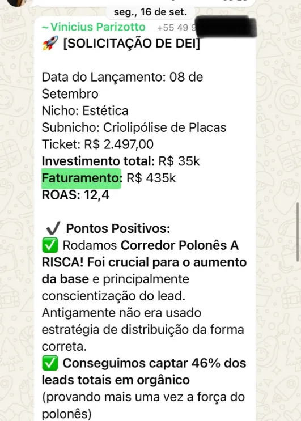Image resolution: width=301 pixels, height=421 pixels.
Task: Click the ROAS: 12,4 line
Action: (76, 195)
